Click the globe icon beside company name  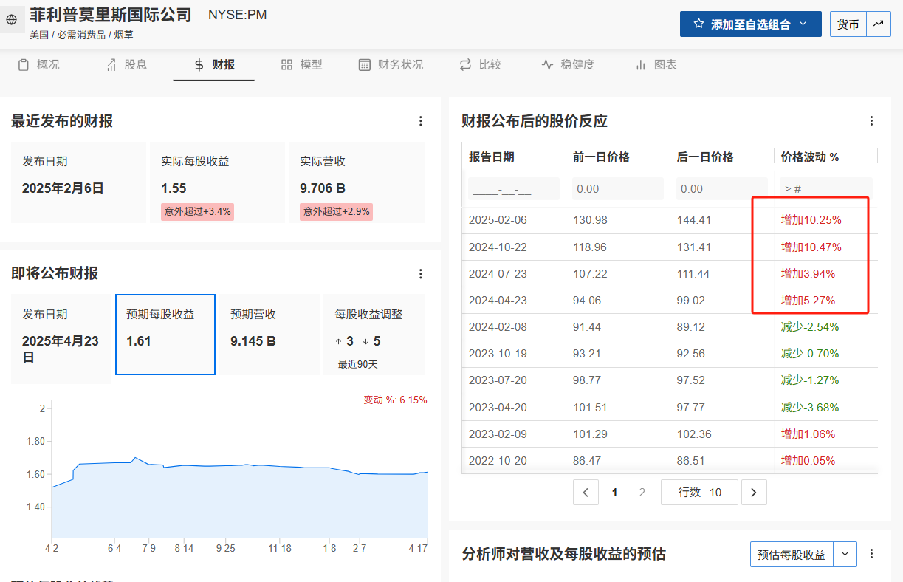tap(11, 20)
